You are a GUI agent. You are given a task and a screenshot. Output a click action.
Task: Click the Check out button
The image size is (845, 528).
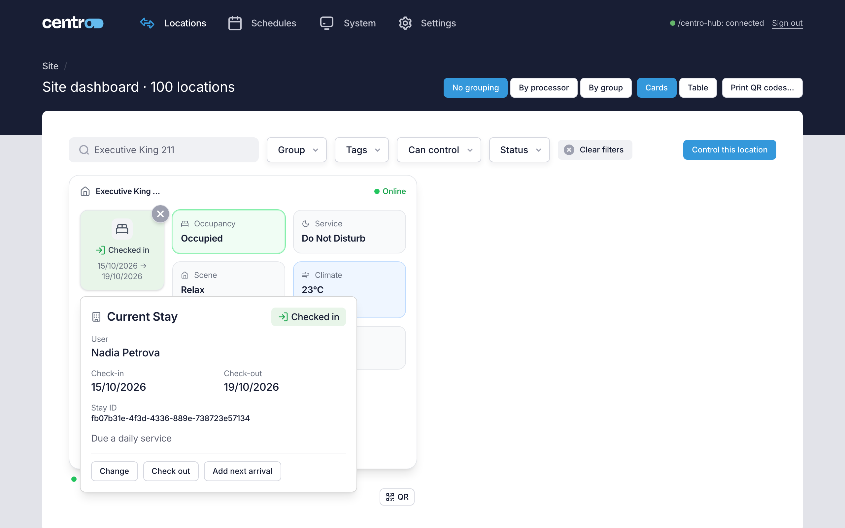(171, 471)
